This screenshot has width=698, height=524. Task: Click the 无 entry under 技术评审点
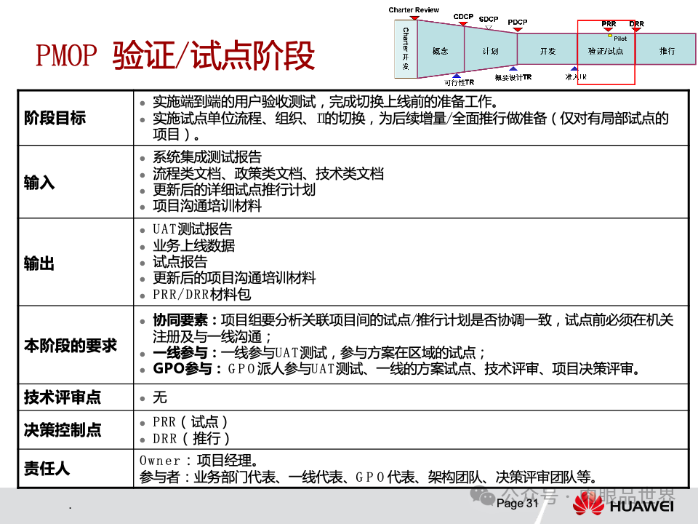(160, 397)
